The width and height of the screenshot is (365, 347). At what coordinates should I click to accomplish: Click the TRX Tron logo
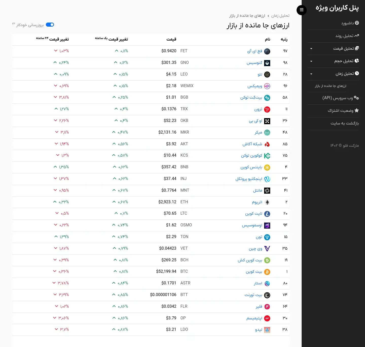(x=267, y=109)
